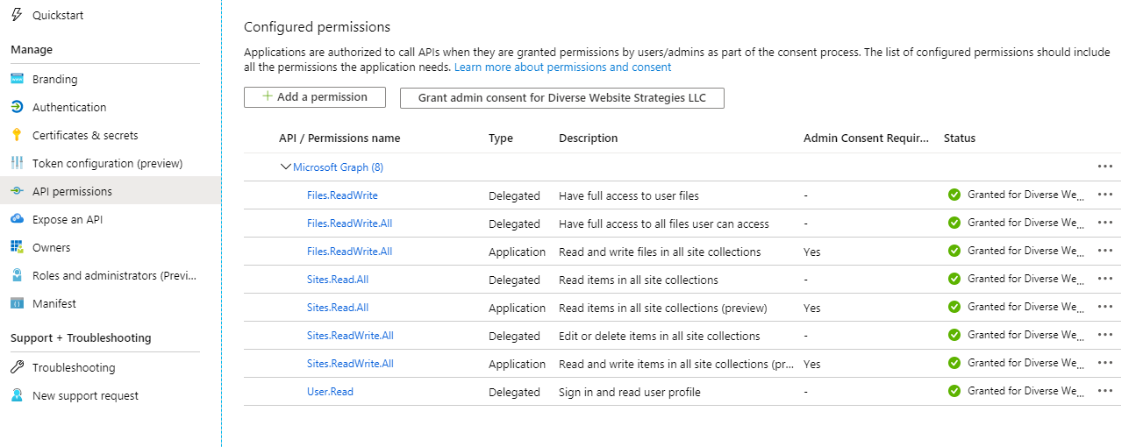Click 'Have full access to user files' text

point(629,195)
